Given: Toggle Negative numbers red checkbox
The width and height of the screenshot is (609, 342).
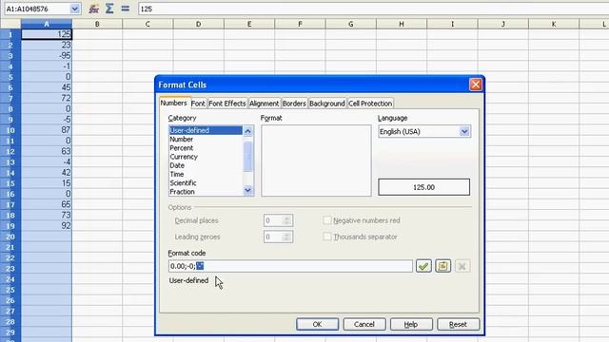Looking at the screenshot, I should [x=327, y=220].
